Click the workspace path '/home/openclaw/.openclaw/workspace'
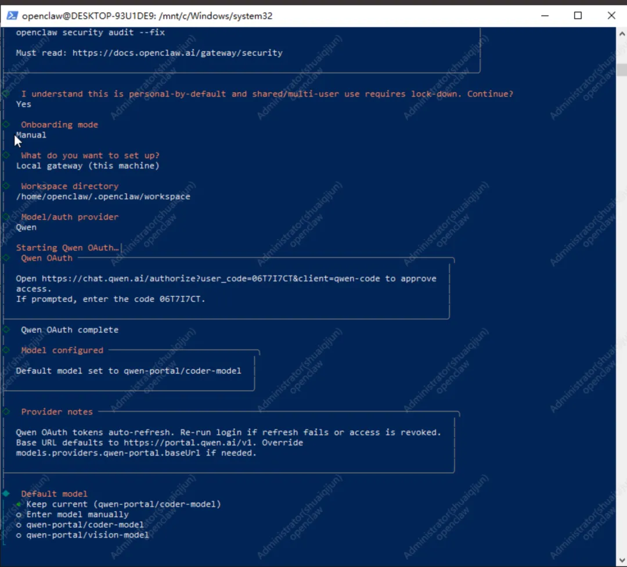 click(x=103, y=197)
